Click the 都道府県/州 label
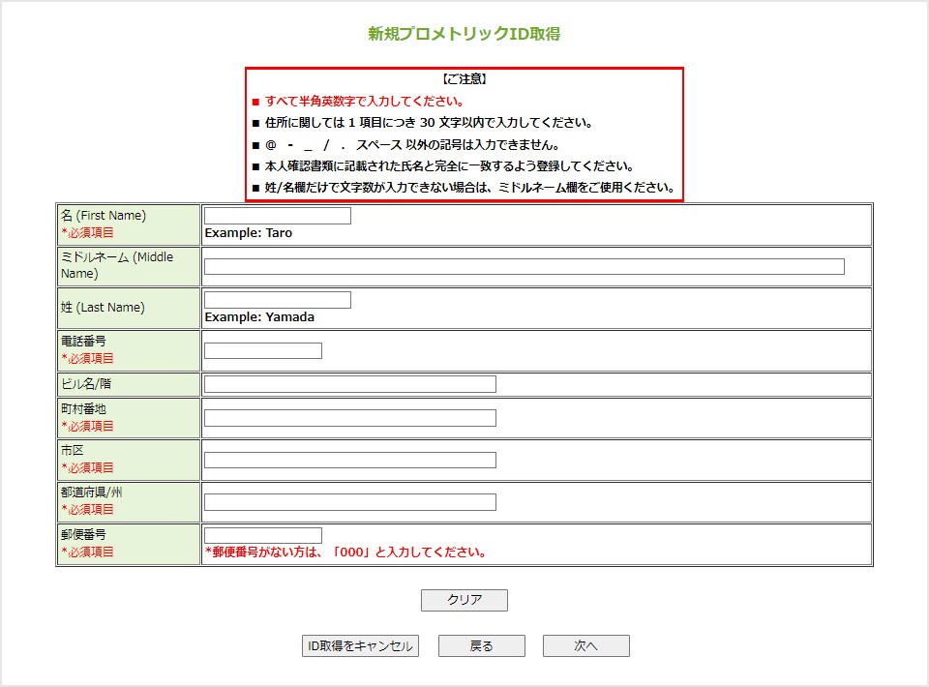929x687 pixels. (x=91, y=493)
